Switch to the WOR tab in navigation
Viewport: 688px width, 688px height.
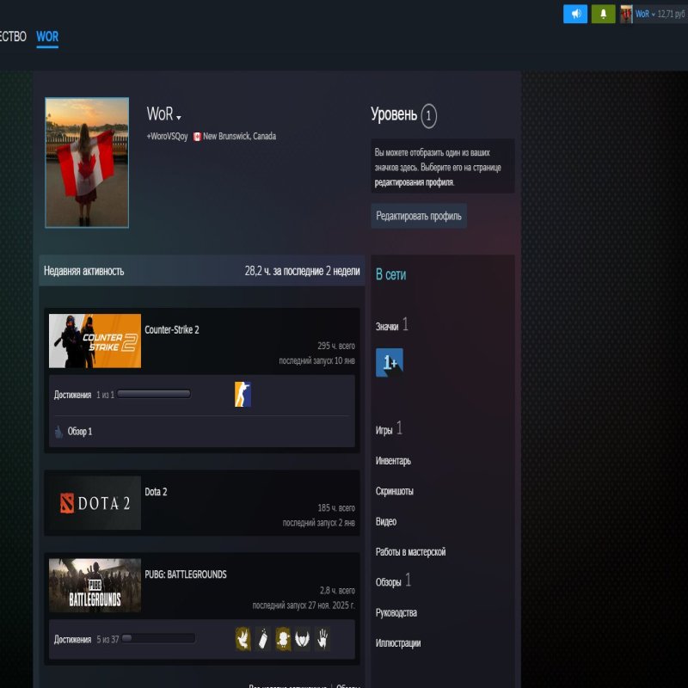click(48, 37)
